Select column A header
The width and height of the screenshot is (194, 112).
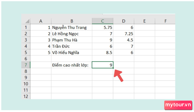41,21
